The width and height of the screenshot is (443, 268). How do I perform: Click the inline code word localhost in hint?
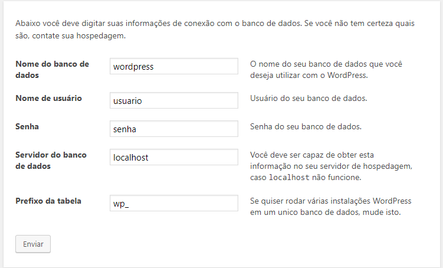coord(289,177)
